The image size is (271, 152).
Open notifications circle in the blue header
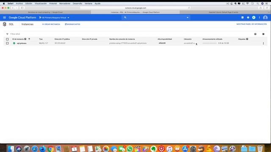254,18
